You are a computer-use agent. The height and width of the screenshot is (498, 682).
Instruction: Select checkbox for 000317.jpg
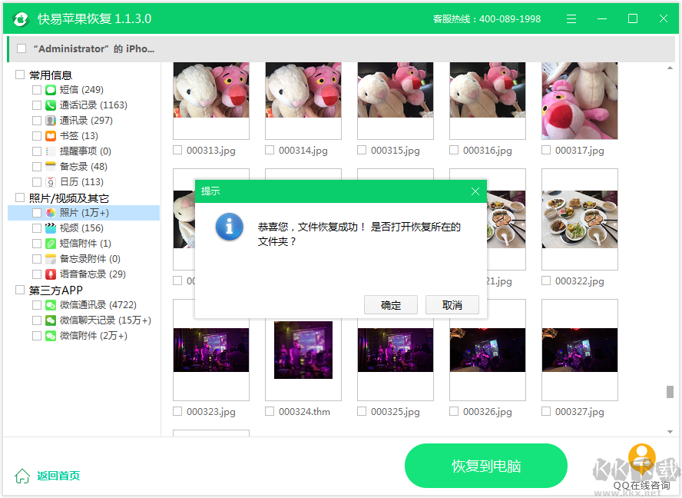coord(546,150)
